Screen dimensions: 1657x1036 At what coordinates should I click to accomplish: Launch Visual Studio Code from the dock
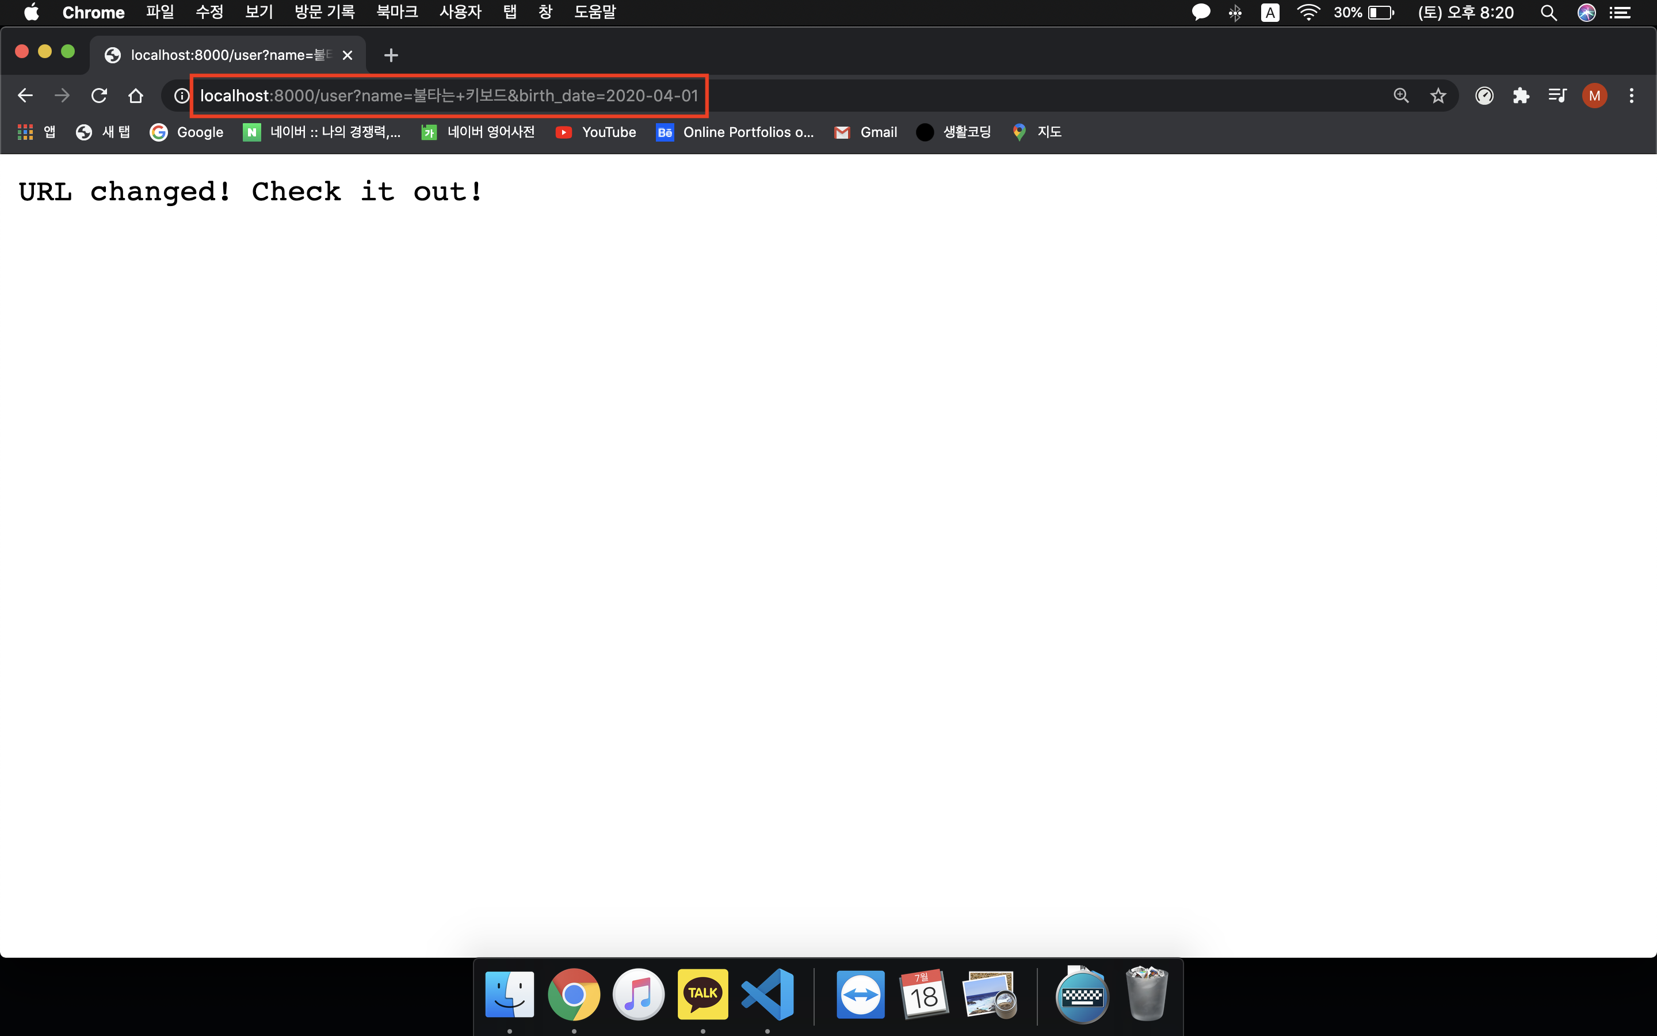click(768, 993)
